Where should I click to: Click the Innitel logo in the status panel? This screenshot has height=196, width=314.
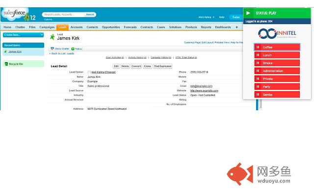coord(277,33)
